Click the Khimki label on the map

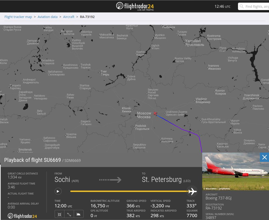pos(126,110)
